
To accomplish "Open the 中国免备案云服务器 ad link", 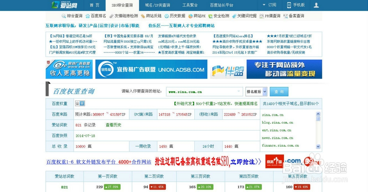I will tap(128, 36).
